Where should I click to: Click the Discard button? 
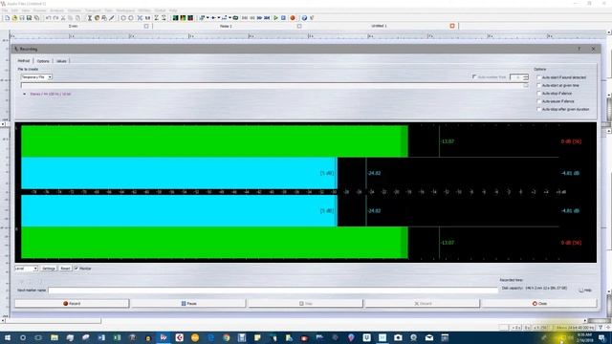[x=423, y=304]
